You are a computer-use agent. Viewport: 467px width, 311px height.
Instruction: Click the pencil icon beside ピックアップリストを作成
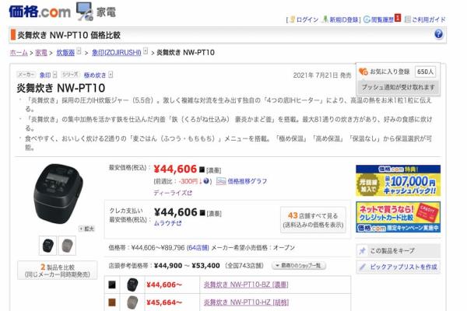[x=363, y=267]
